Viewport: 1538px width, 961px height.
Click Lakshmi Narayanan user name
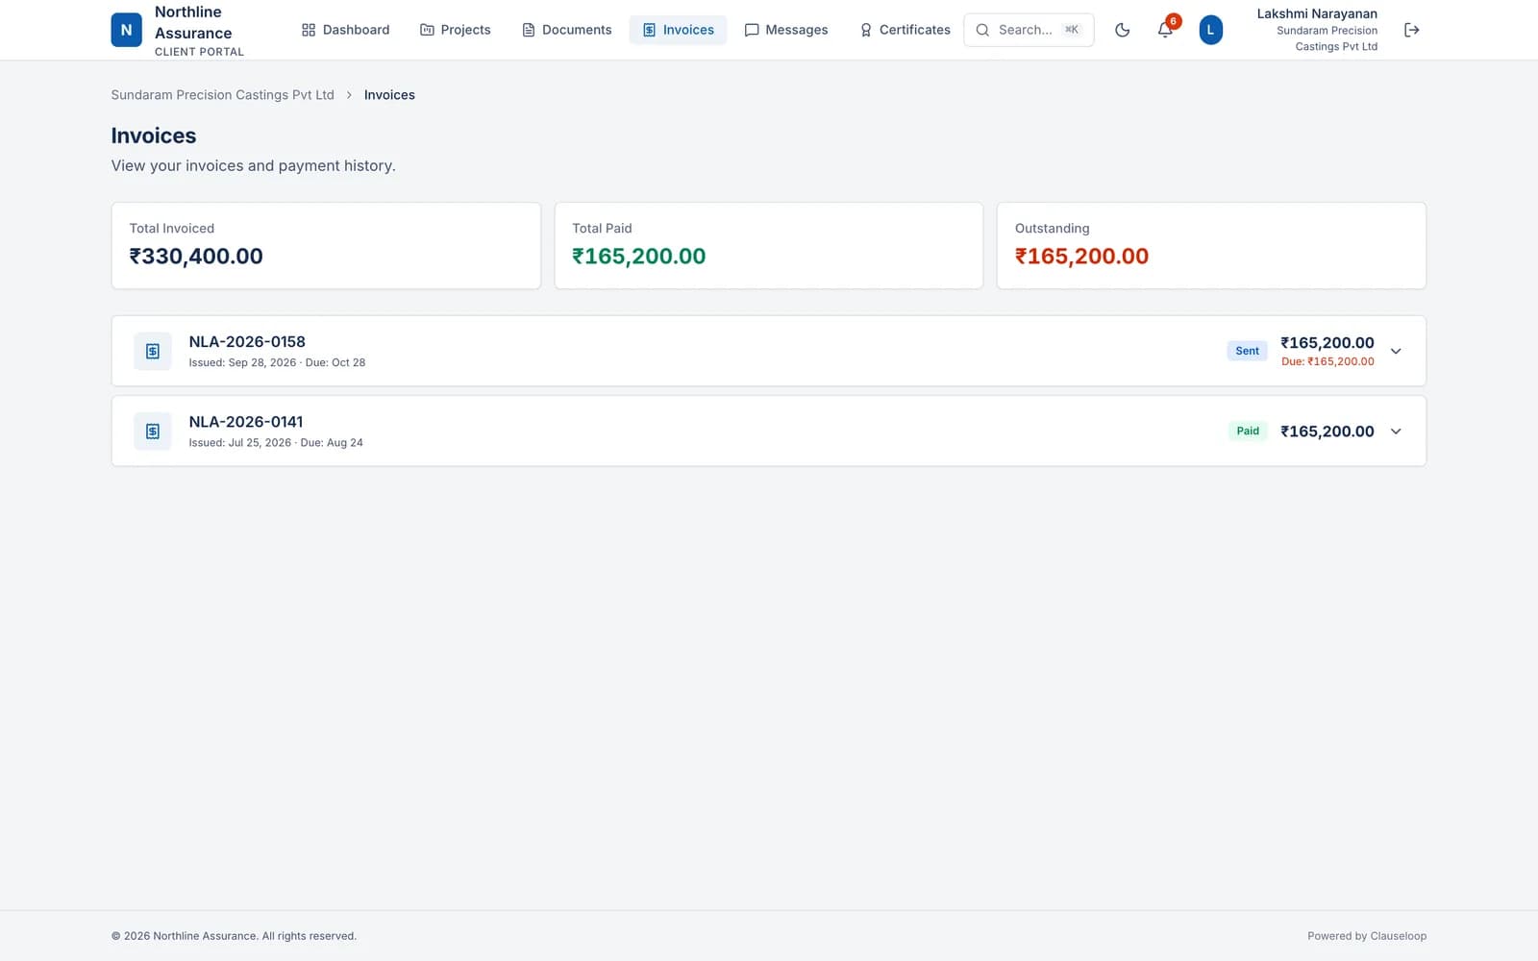coord(1317,13)
